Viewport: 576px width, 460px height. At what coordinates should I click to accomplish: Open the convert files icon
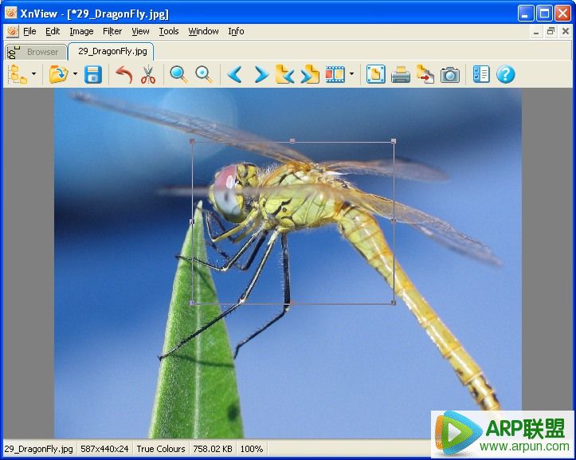tap(425, 74)
